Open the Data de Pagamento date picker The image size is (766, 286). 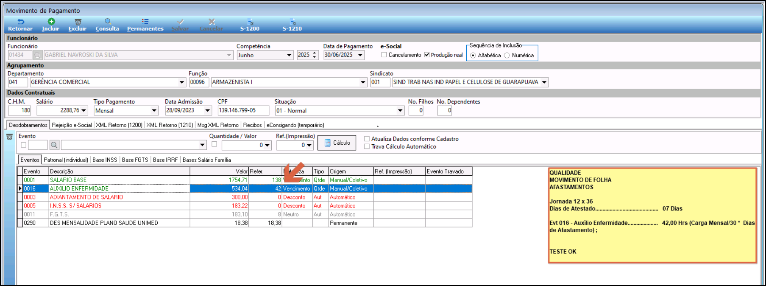tap(360, 55)
